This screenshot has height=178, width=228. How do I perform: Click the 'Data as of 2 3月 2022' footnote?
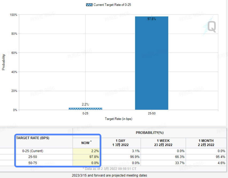click(109, 169)
